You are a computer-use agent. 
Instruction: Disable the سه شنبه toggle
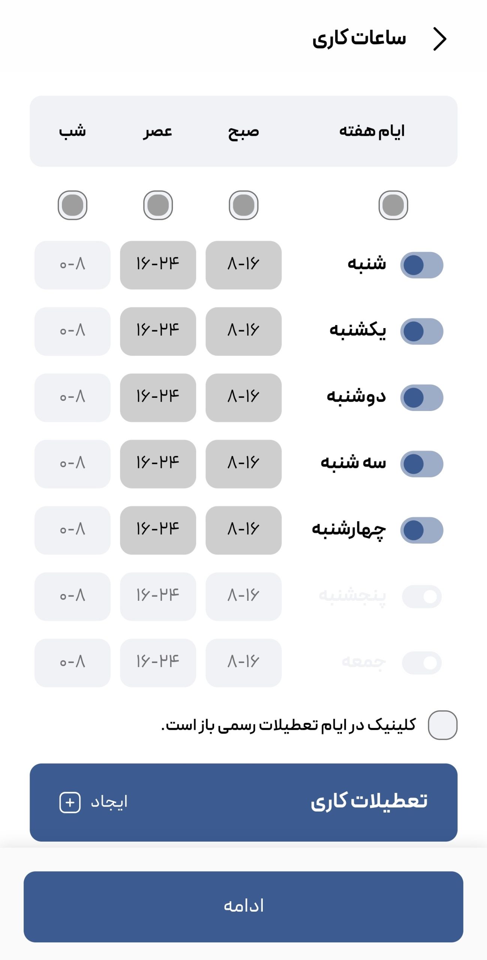click(x=421, y=464)
